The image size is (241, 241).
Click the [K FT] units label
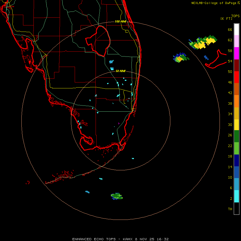pos(226,18)
